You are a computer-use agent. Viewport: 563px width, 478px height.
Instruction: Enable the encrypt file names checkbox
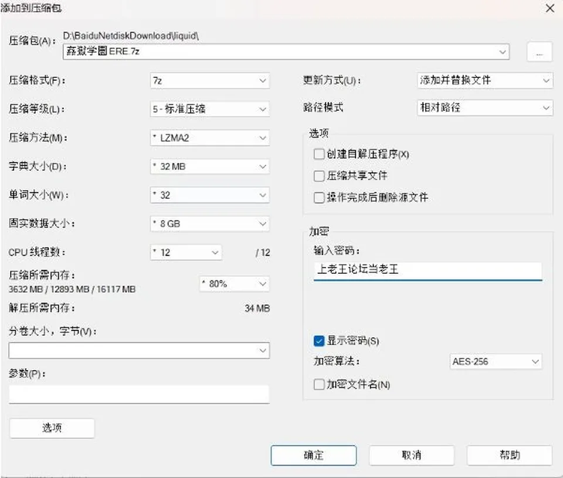coord(319,384)
